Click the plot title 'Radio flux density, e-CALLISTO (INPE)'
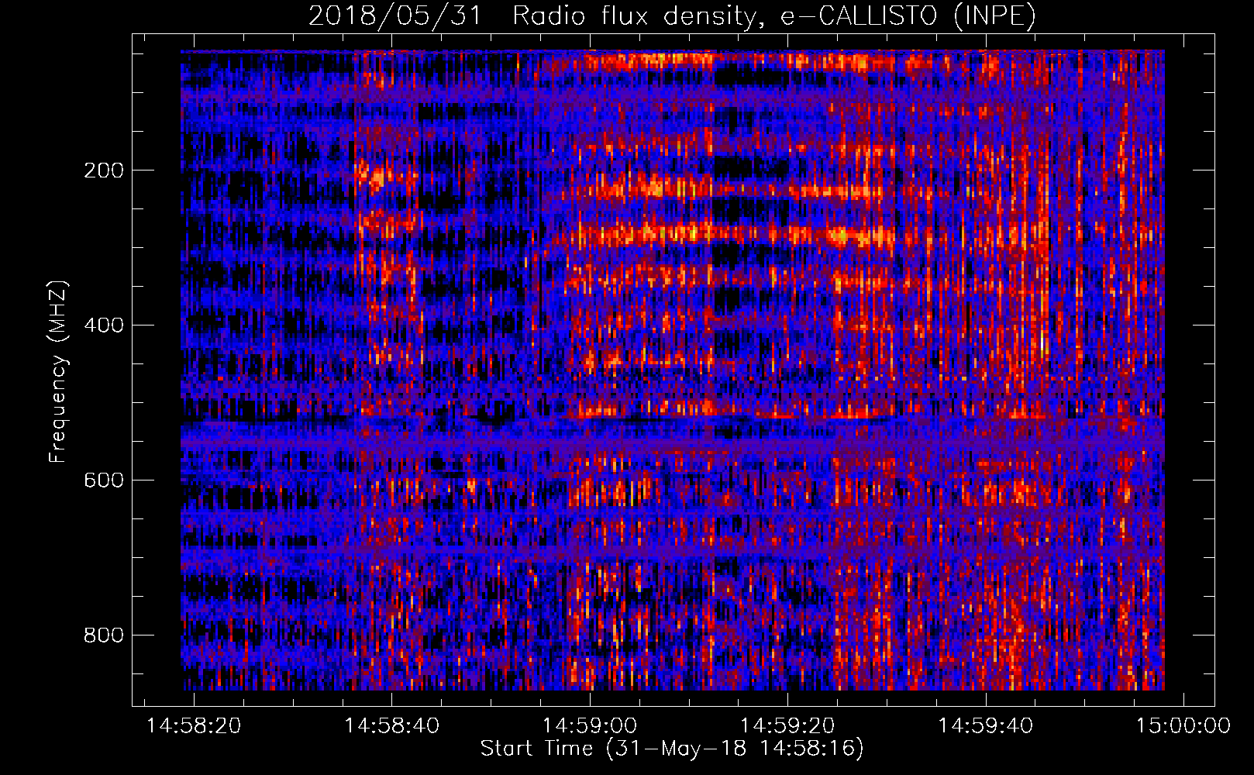 [x=774, y=16]
